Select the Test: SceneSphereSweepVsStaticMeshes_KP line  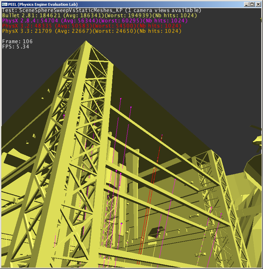click(x=102, y=10)
